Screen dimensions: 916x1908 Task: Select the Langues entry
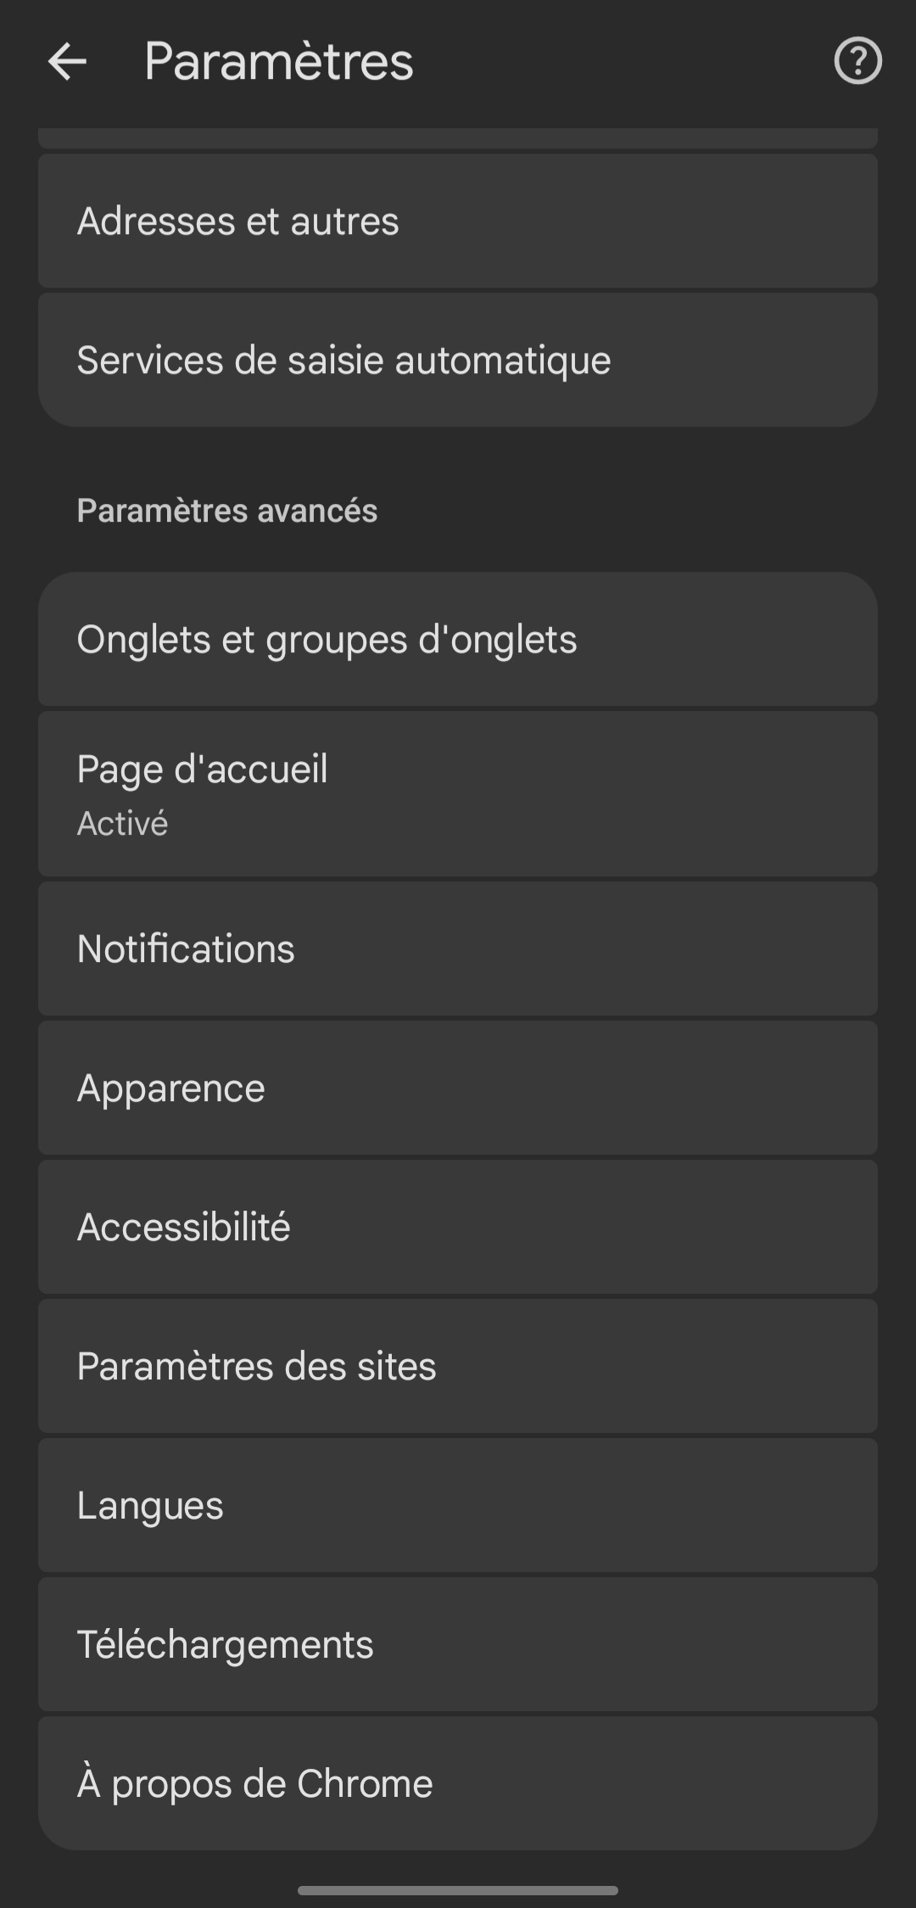pos(458,1505)
